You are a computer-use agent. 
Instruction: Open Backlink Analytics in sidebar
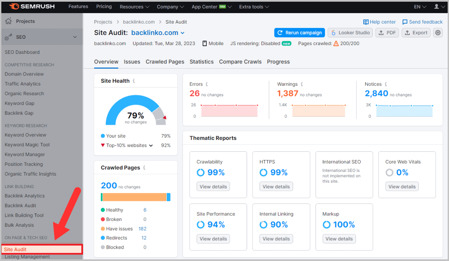pos(25,196)
